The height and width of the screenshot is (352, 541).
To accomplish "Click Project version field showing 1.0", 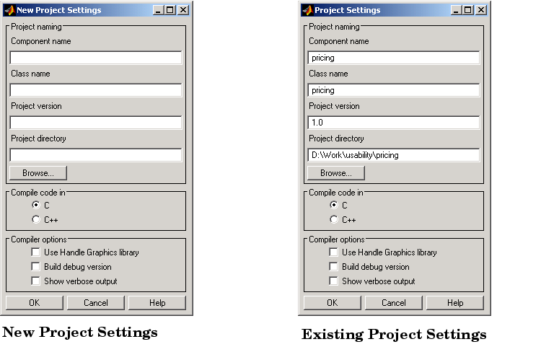I will pos(394,123).
